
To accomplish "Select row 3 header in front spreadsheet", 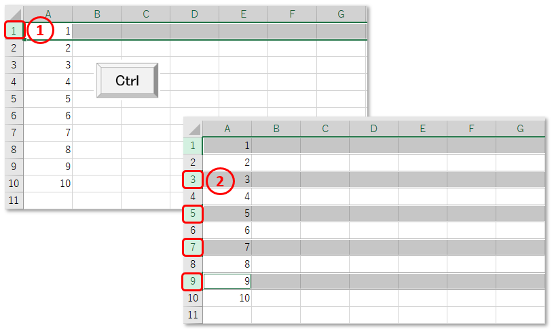I will (x=193, y=180).
